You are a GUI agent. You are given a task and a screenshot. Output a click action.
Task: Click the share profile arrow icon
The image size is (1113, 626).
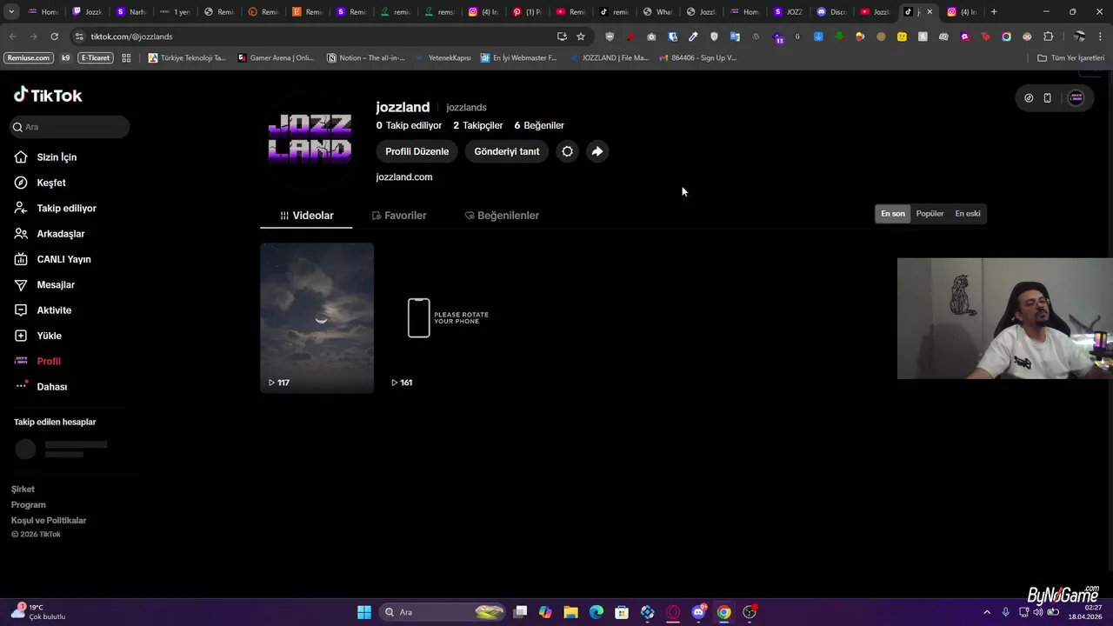click(x=597, y=151)
